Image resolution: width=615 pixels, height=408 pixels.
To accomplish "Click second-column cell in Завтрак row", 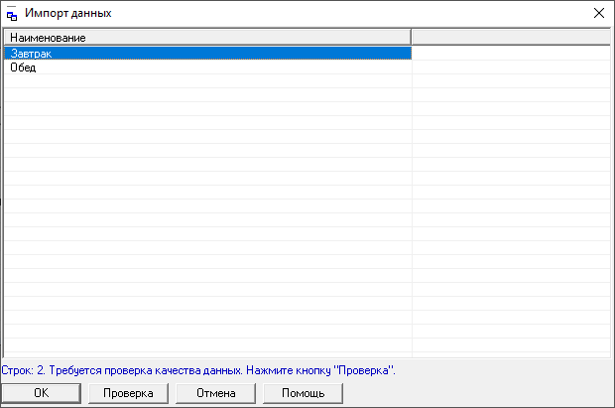I will pos(510,54).
